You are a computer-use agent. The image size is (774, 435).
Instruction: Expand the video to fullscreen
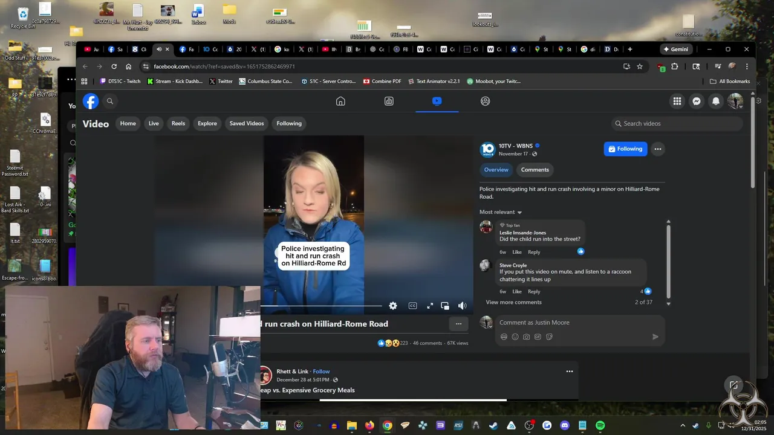[x=430, y=306]
